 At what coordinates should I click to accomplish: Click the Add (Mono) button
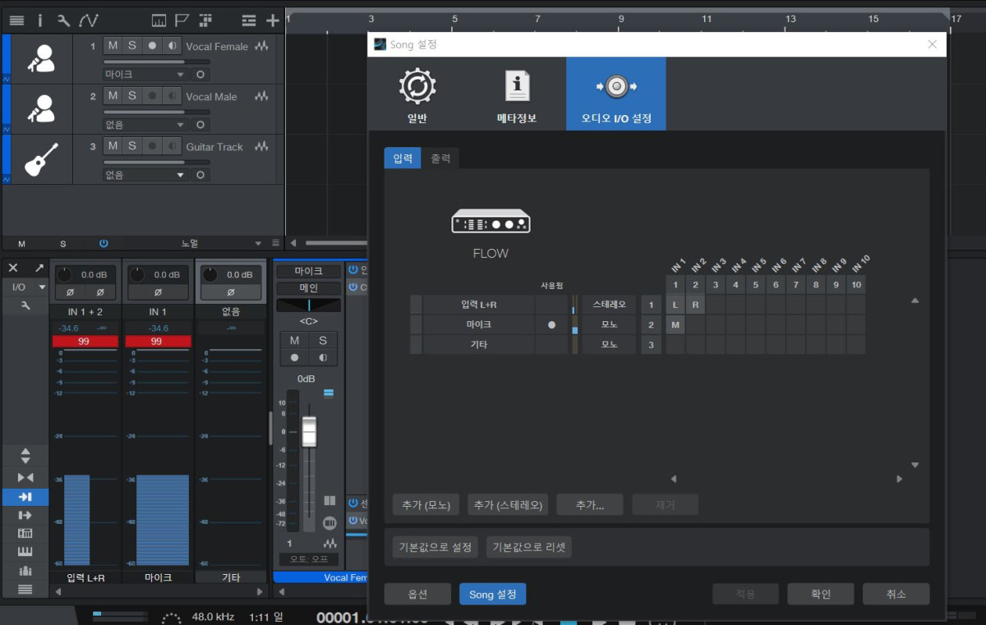pos(426,505)
